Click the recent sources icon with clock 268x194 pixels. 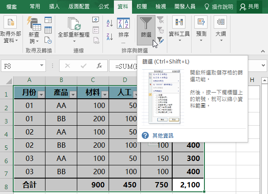48,40
